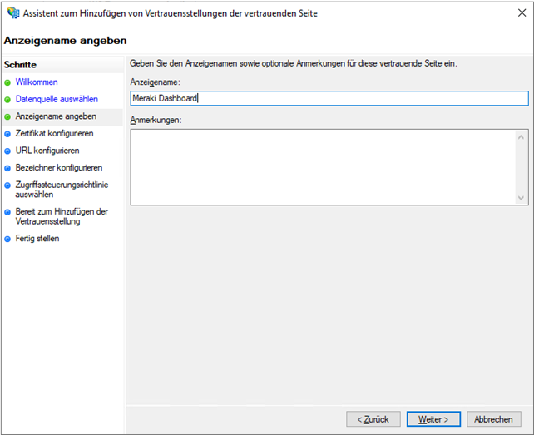Click the instruction text Geben Sie den Anzeigenamen
This screenshot has height=435, width=534.
pos(294,63)
